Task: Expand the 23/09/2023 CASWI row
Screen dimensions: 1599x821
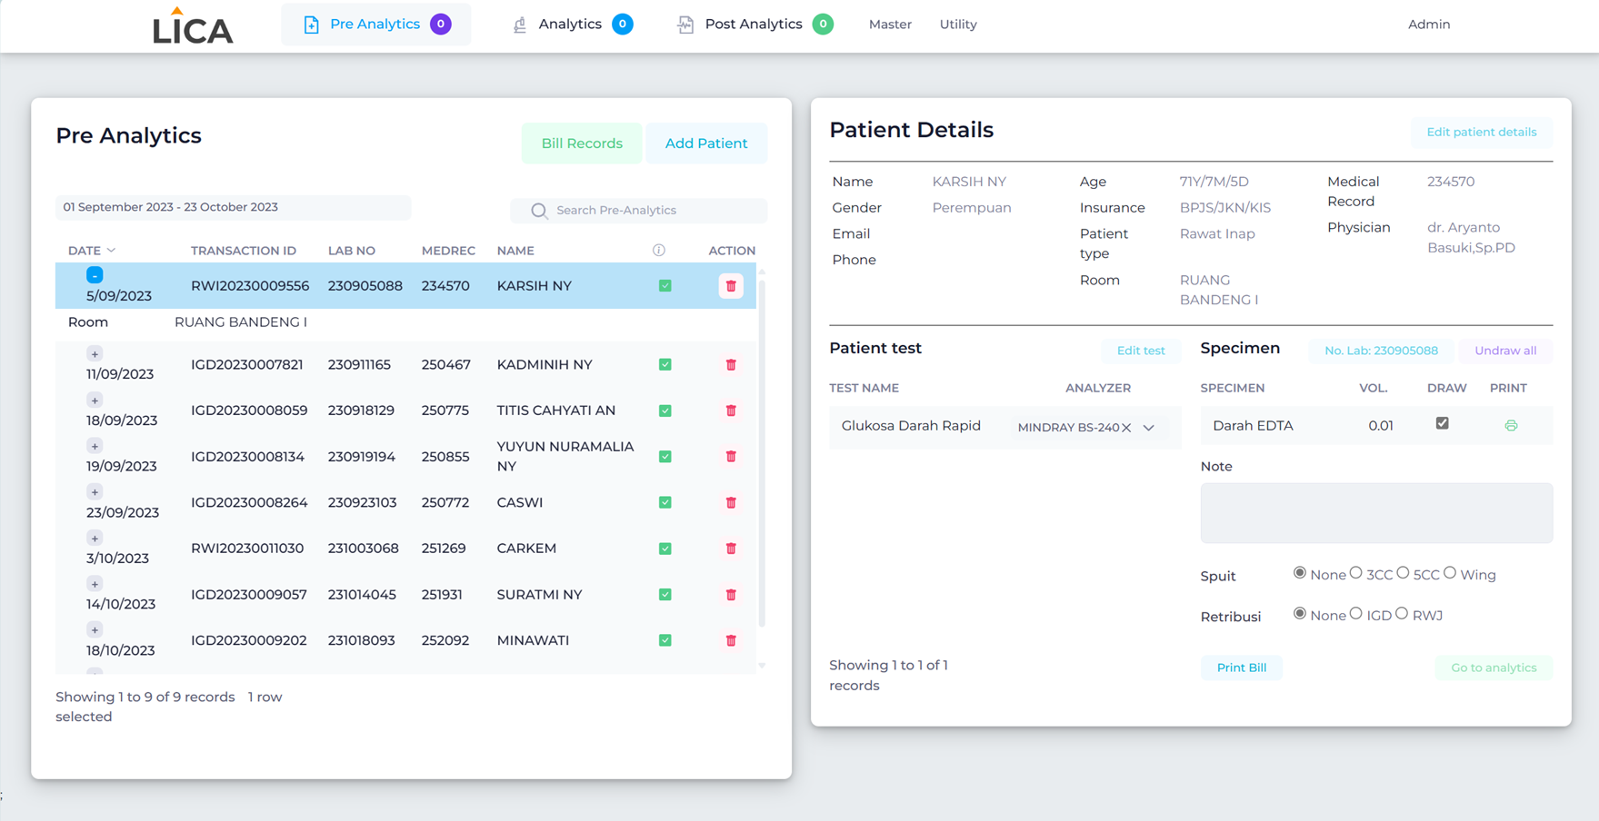Action: coord(95,492)
